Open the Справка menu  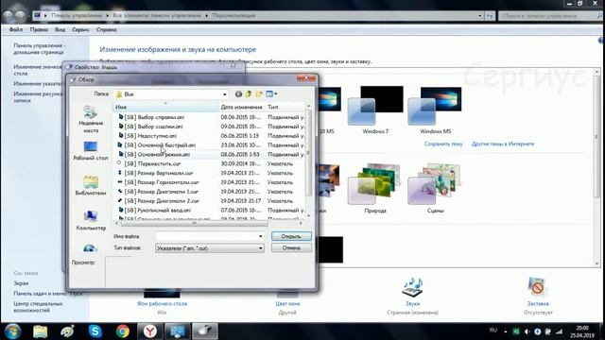[x=107, y=29]
